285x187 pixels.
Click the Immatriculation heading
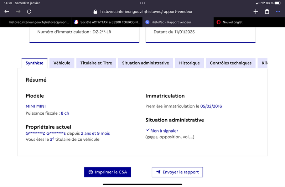point(165,96)
